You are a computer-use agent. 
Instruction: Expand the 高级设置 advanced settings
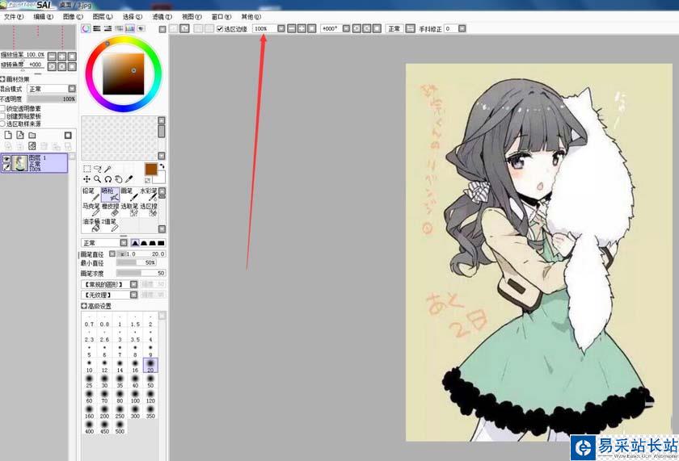83,306
